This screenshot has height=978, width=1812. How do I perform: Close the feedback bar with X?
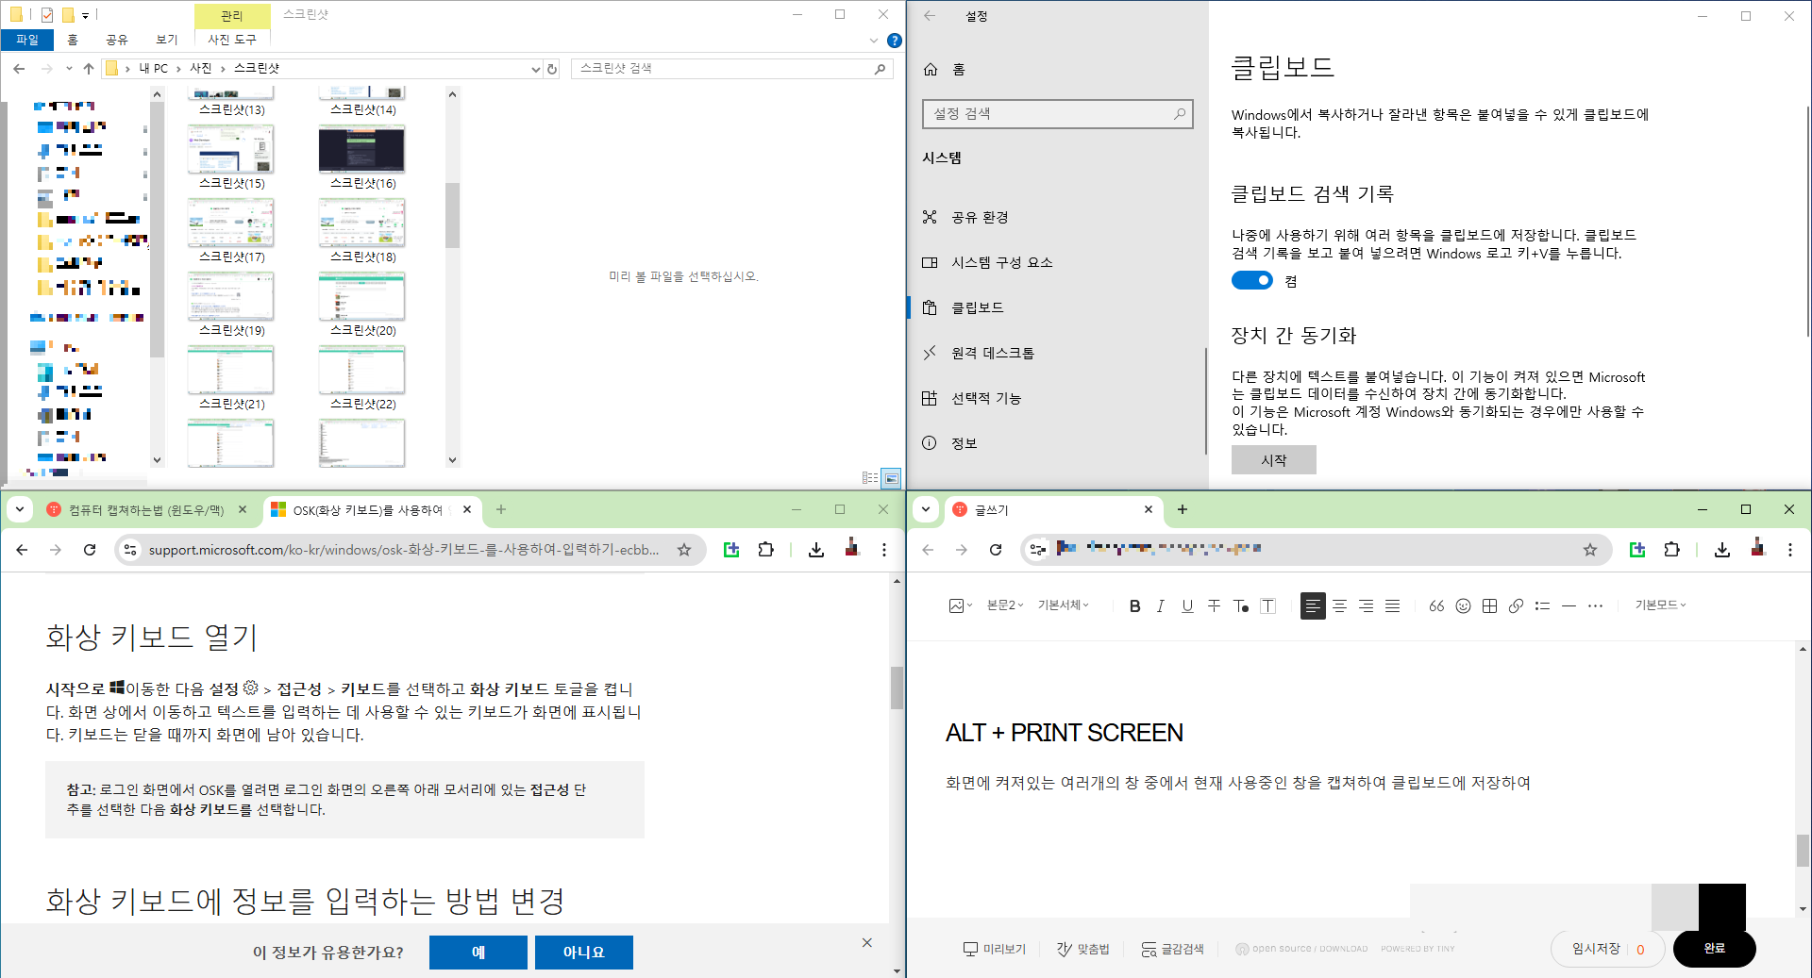[x=866, y=943]
